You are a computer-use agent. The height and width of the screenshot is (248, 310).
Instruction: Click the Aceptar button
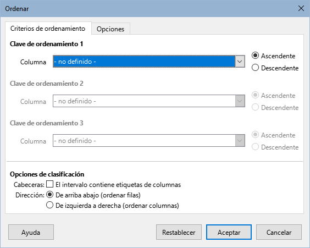point(229,232)
